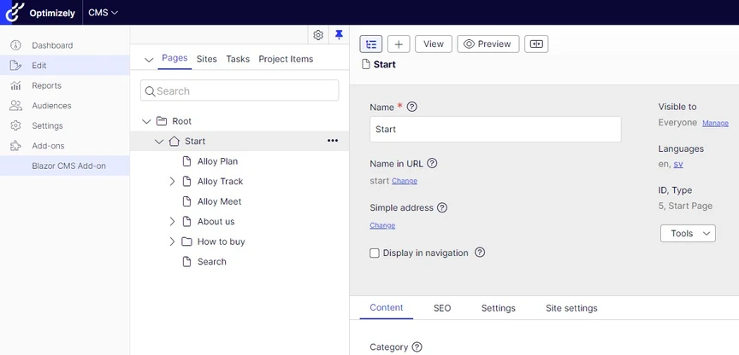
Task: Click the magnifier icon in Search box
Action: click(151, 91)
